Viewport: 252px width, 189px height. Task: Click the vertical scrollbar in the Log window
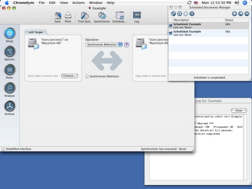click(x=245, y=147)
